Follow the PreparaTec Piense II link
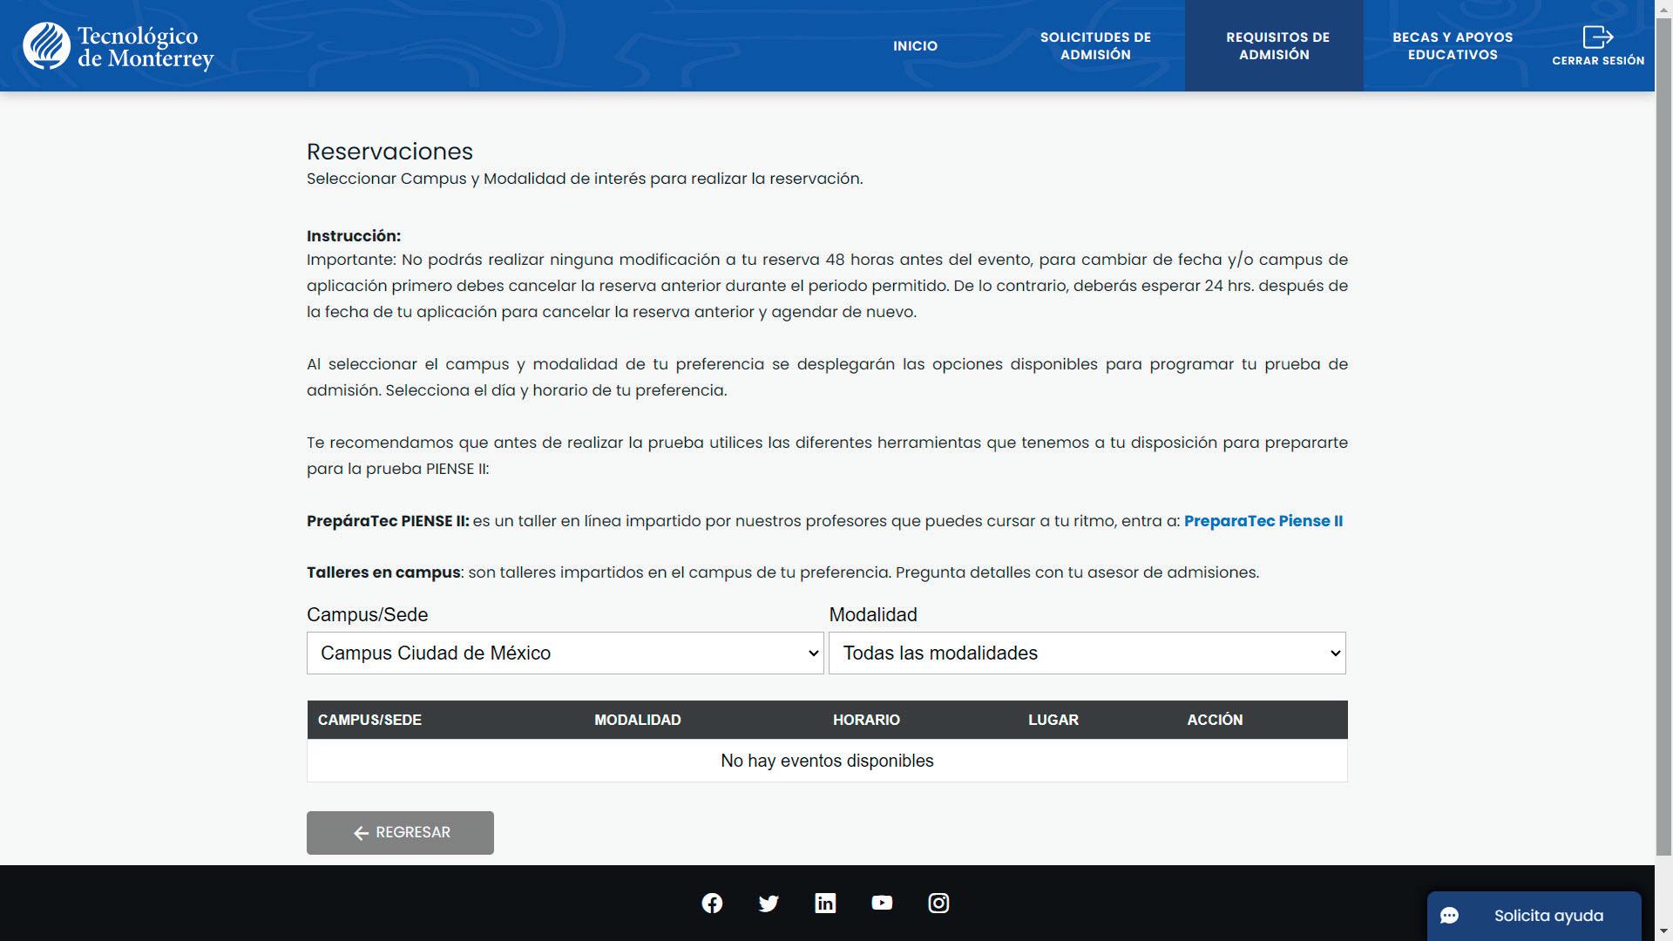 point(1263,521)
